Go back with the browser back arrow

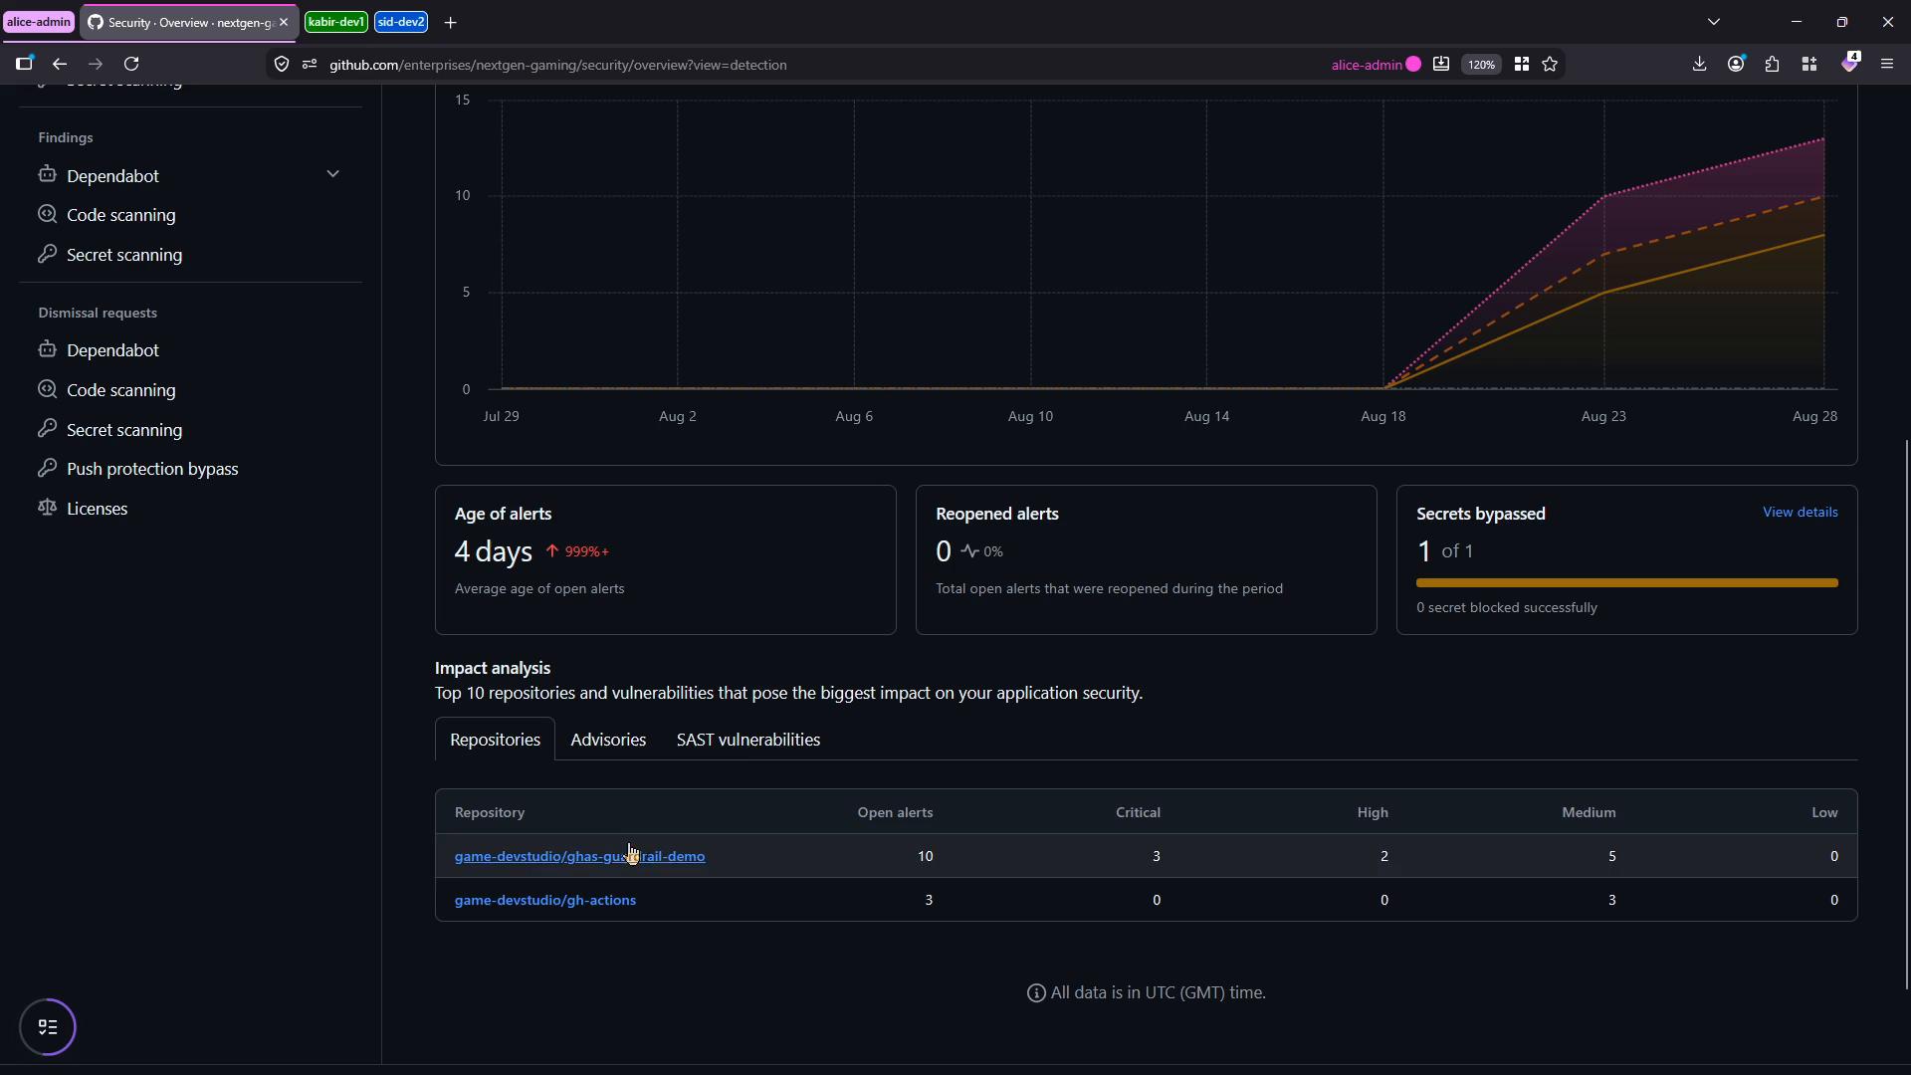pyautogui.click(x=60, y=64)
